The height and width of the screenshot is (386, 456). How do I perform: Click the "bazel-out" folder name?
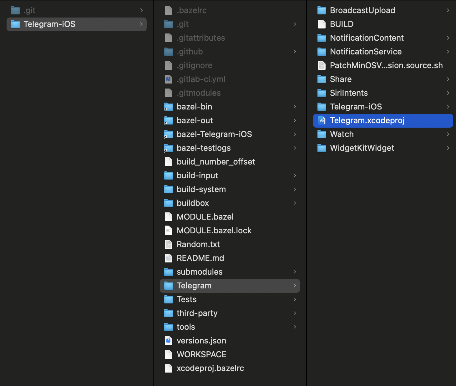(x=195, y=120)
